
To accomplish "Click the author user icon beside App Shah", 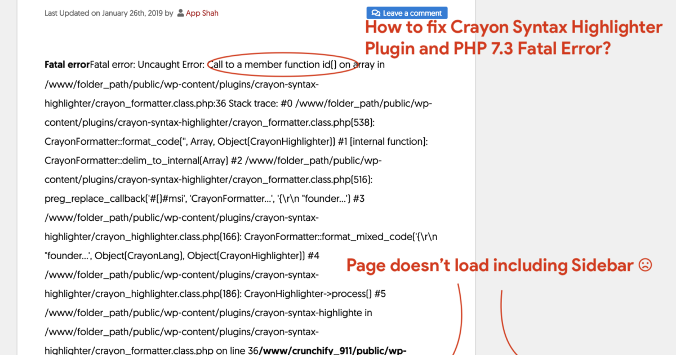I will click(x=180, y=13).
